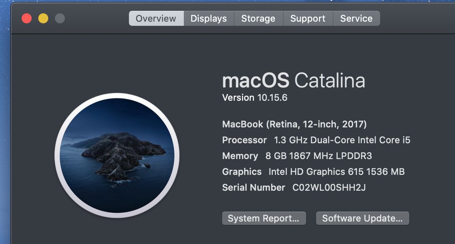Image resolution: width=455 pixels, height=244 pixels.
Task: Open the Displays tab
Action: tap(209, 18)
